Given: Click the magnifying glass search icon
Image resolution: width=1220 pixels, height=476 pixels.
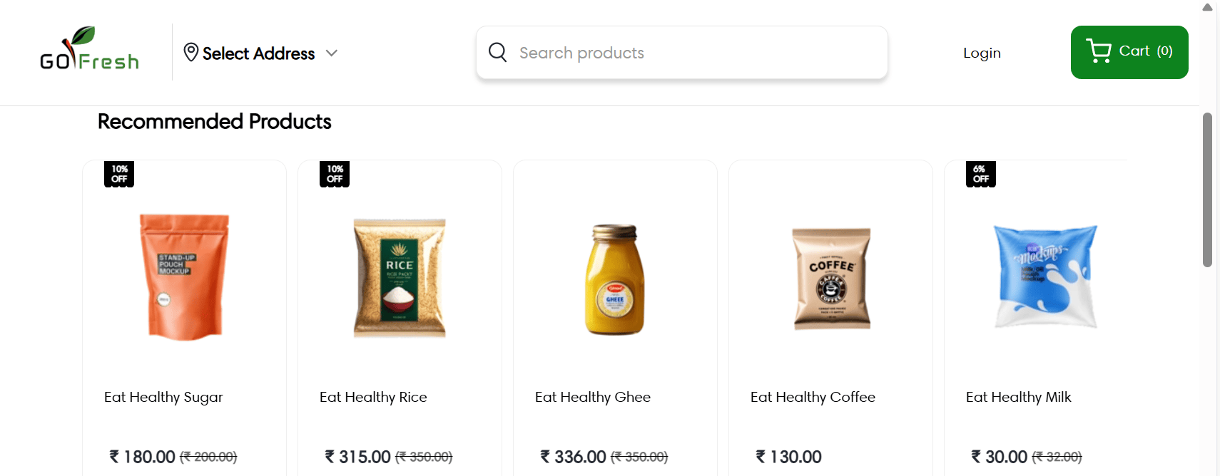Looking at the screenshot, I should (x=497, y=52).
